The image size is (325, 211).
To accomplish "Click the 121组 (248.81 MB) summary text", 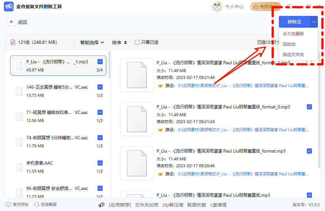I will click(x=37, y=42).
